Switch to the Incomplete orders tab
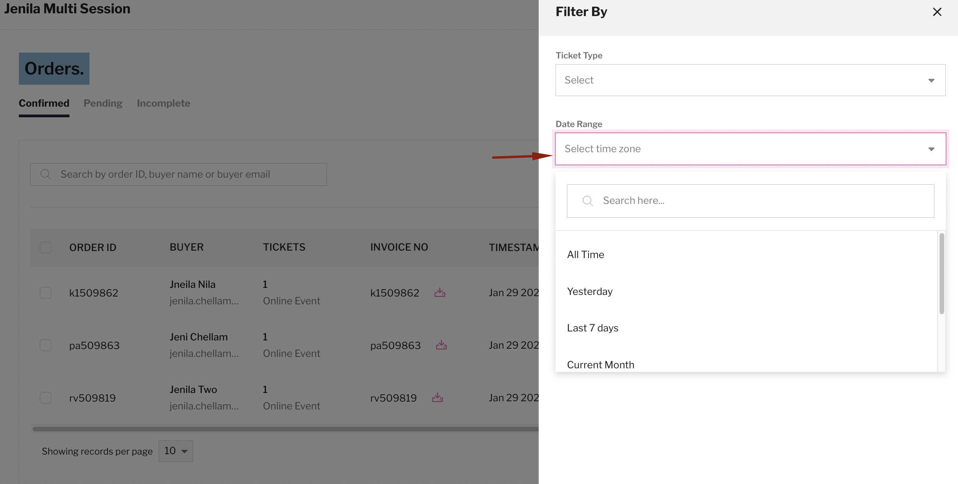The width and height of the screenshot is (958, 484). pyautogui.click(x=163, y=103)
